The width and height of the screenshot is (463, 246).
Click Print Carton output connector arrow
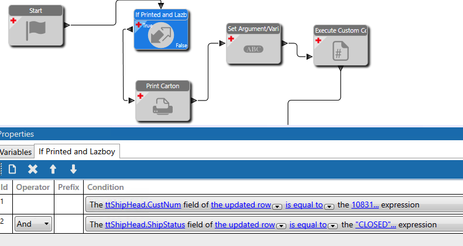(194, 101)
